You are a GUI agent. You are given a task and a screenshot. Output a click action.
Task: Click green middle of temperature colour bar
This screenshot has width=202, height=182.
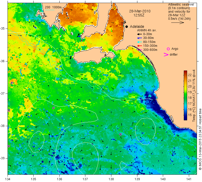click(185, 96)
